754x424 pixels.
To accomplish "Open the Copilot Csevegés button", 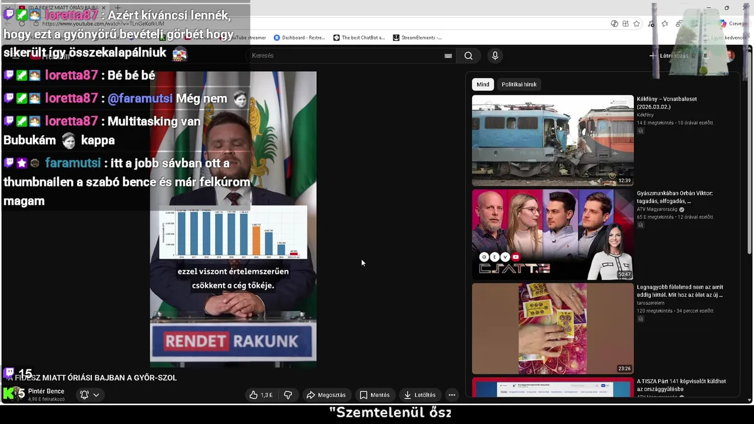I will (733, 24).
